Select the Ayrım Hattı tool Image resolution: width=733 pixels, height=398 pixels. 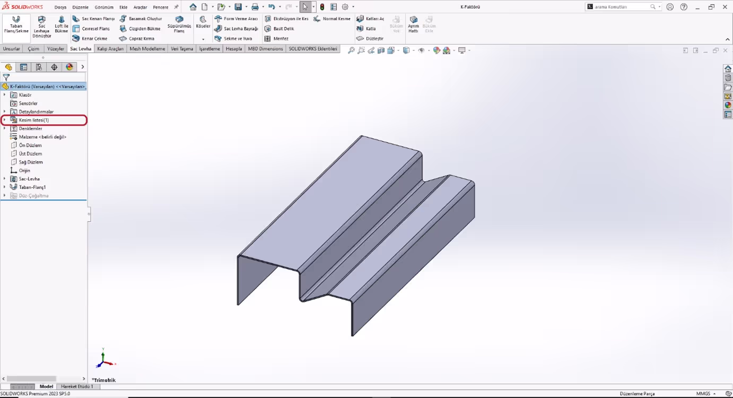click(x=413, y=24)
